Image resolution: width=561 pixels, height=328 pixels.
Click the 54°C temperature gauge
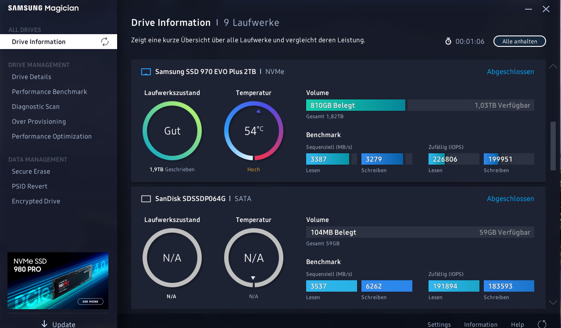coord(254,131)
